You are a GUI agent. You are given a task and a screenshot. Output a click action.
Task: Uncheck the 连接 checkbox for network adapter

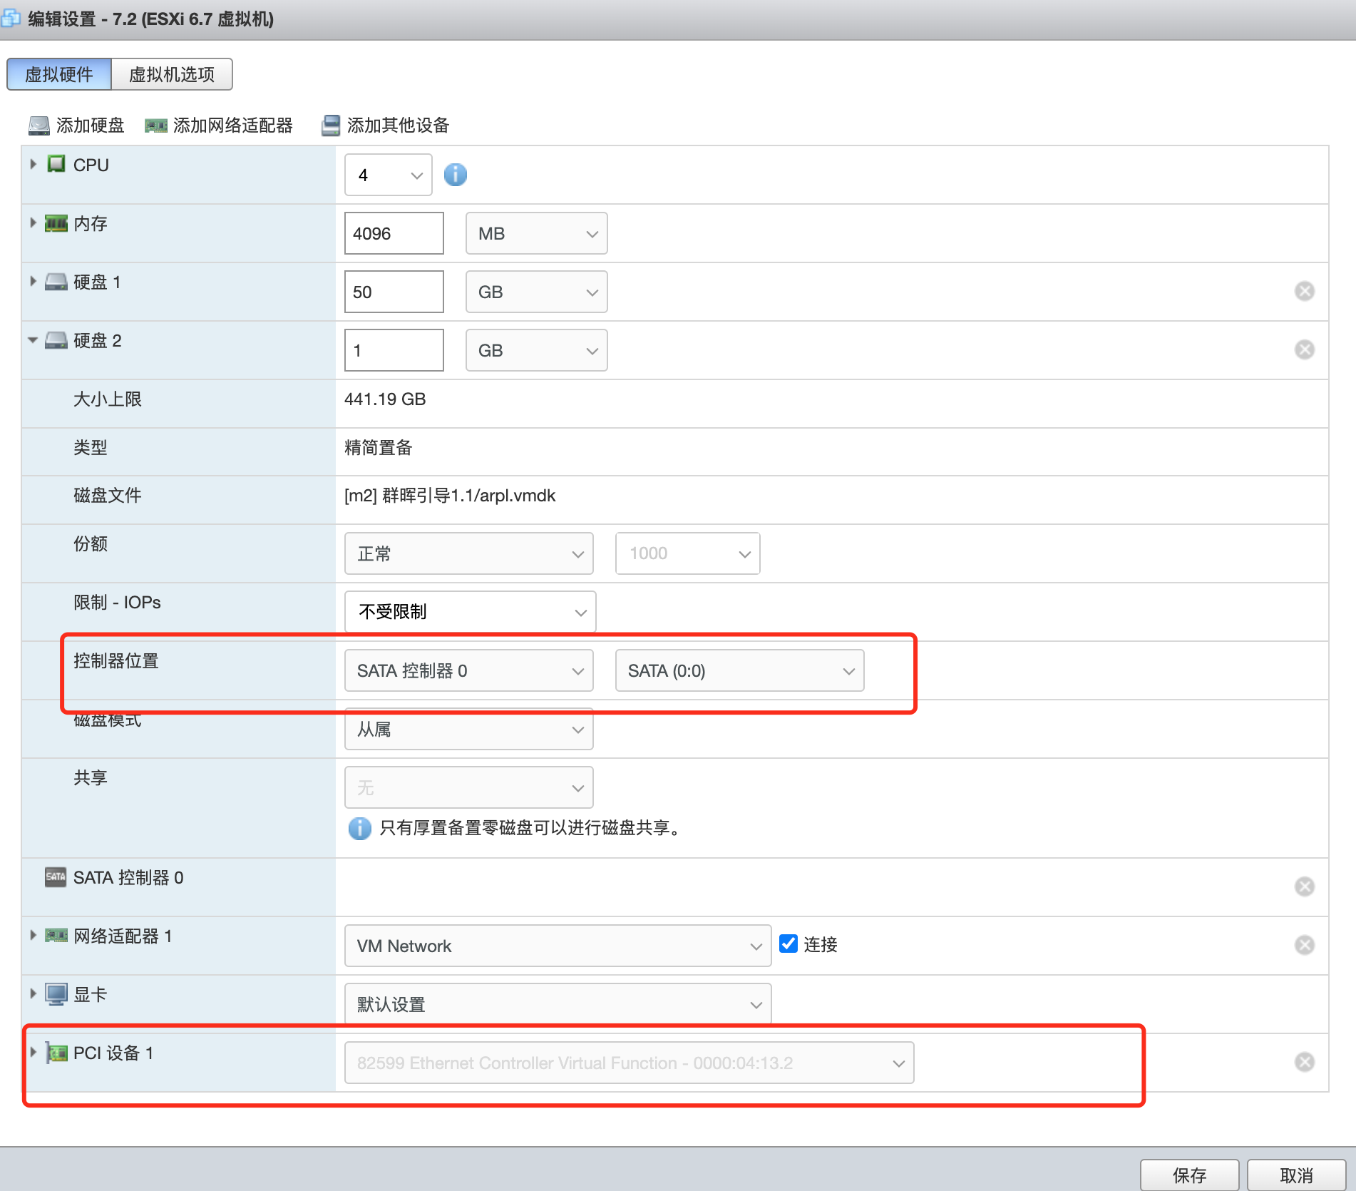(x=788, y=944)
